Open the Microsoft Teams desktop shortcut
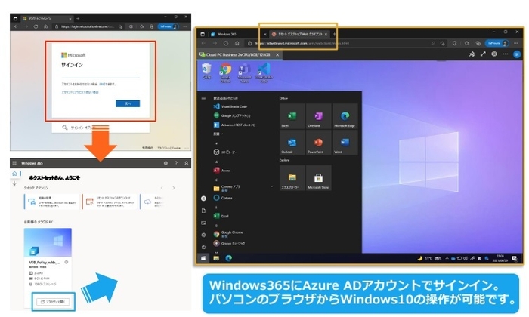The height and width of the screenshot is (317, 529). point(244,72)
